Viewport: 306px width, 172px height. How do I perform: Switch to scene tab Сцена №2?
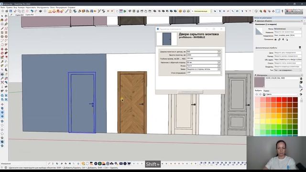pyautogui.click(x=30, y=15)
